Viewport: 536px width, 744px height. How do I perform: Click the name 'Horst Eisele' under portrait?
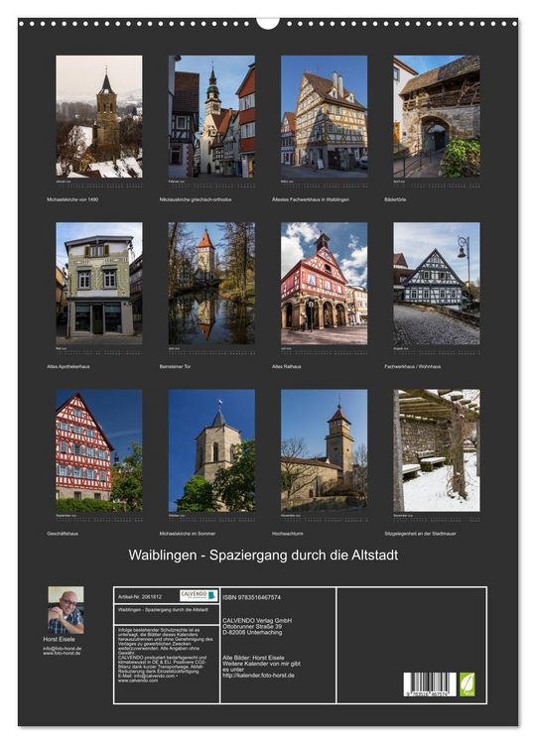pyautogui.click(x=59, y=639)
